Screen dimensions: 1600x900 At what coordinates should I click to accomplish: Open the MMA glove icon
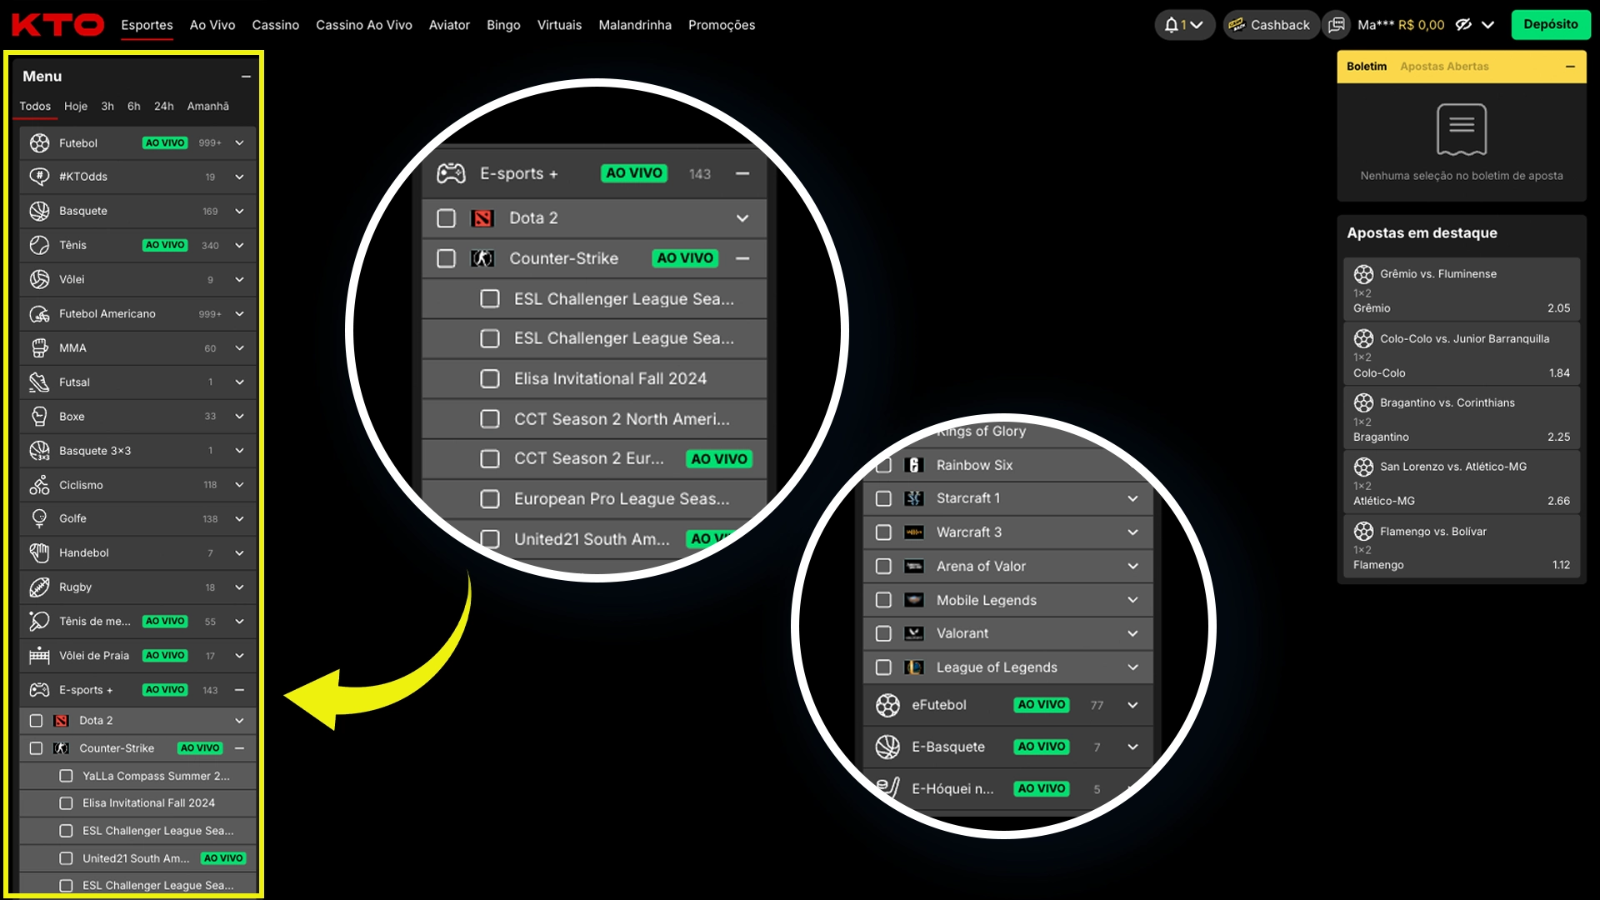pyautogui.click(x=39, y=348)
